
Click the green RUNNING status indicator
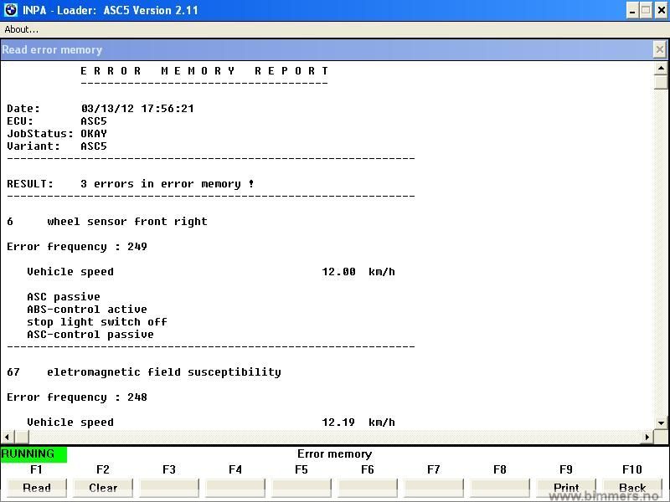pos(33,454)
